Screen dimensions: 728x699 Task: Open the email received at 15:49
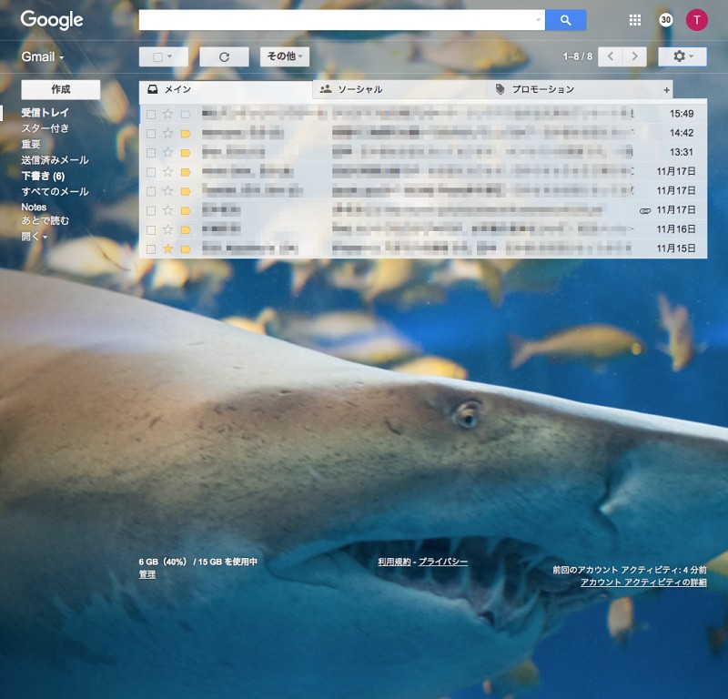pyautogui.click(x=423, y=114)
